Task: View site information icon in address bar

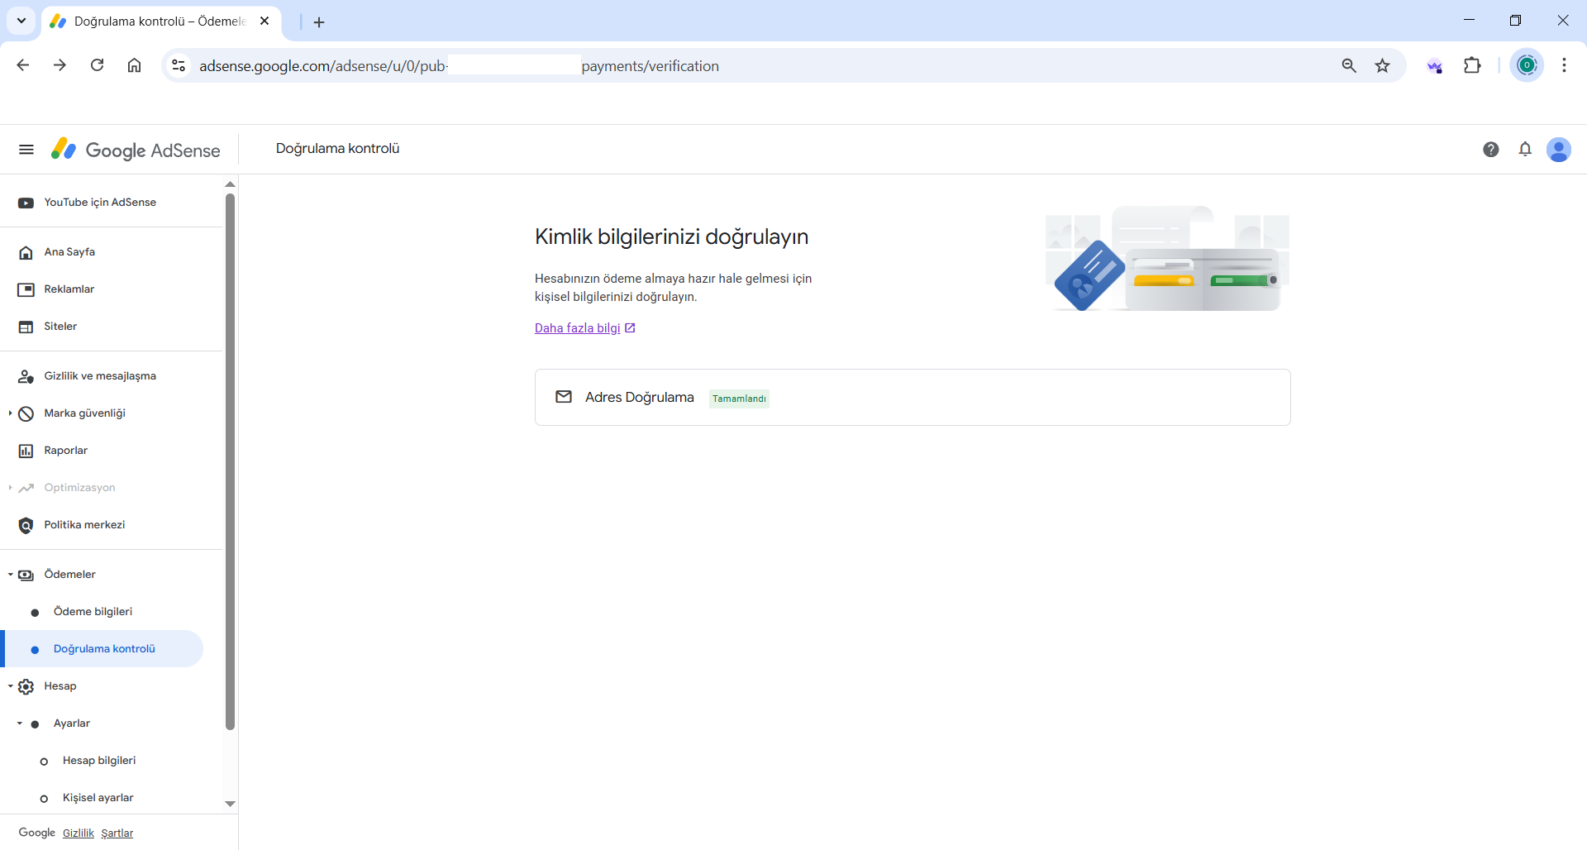Action: point(179,65)
